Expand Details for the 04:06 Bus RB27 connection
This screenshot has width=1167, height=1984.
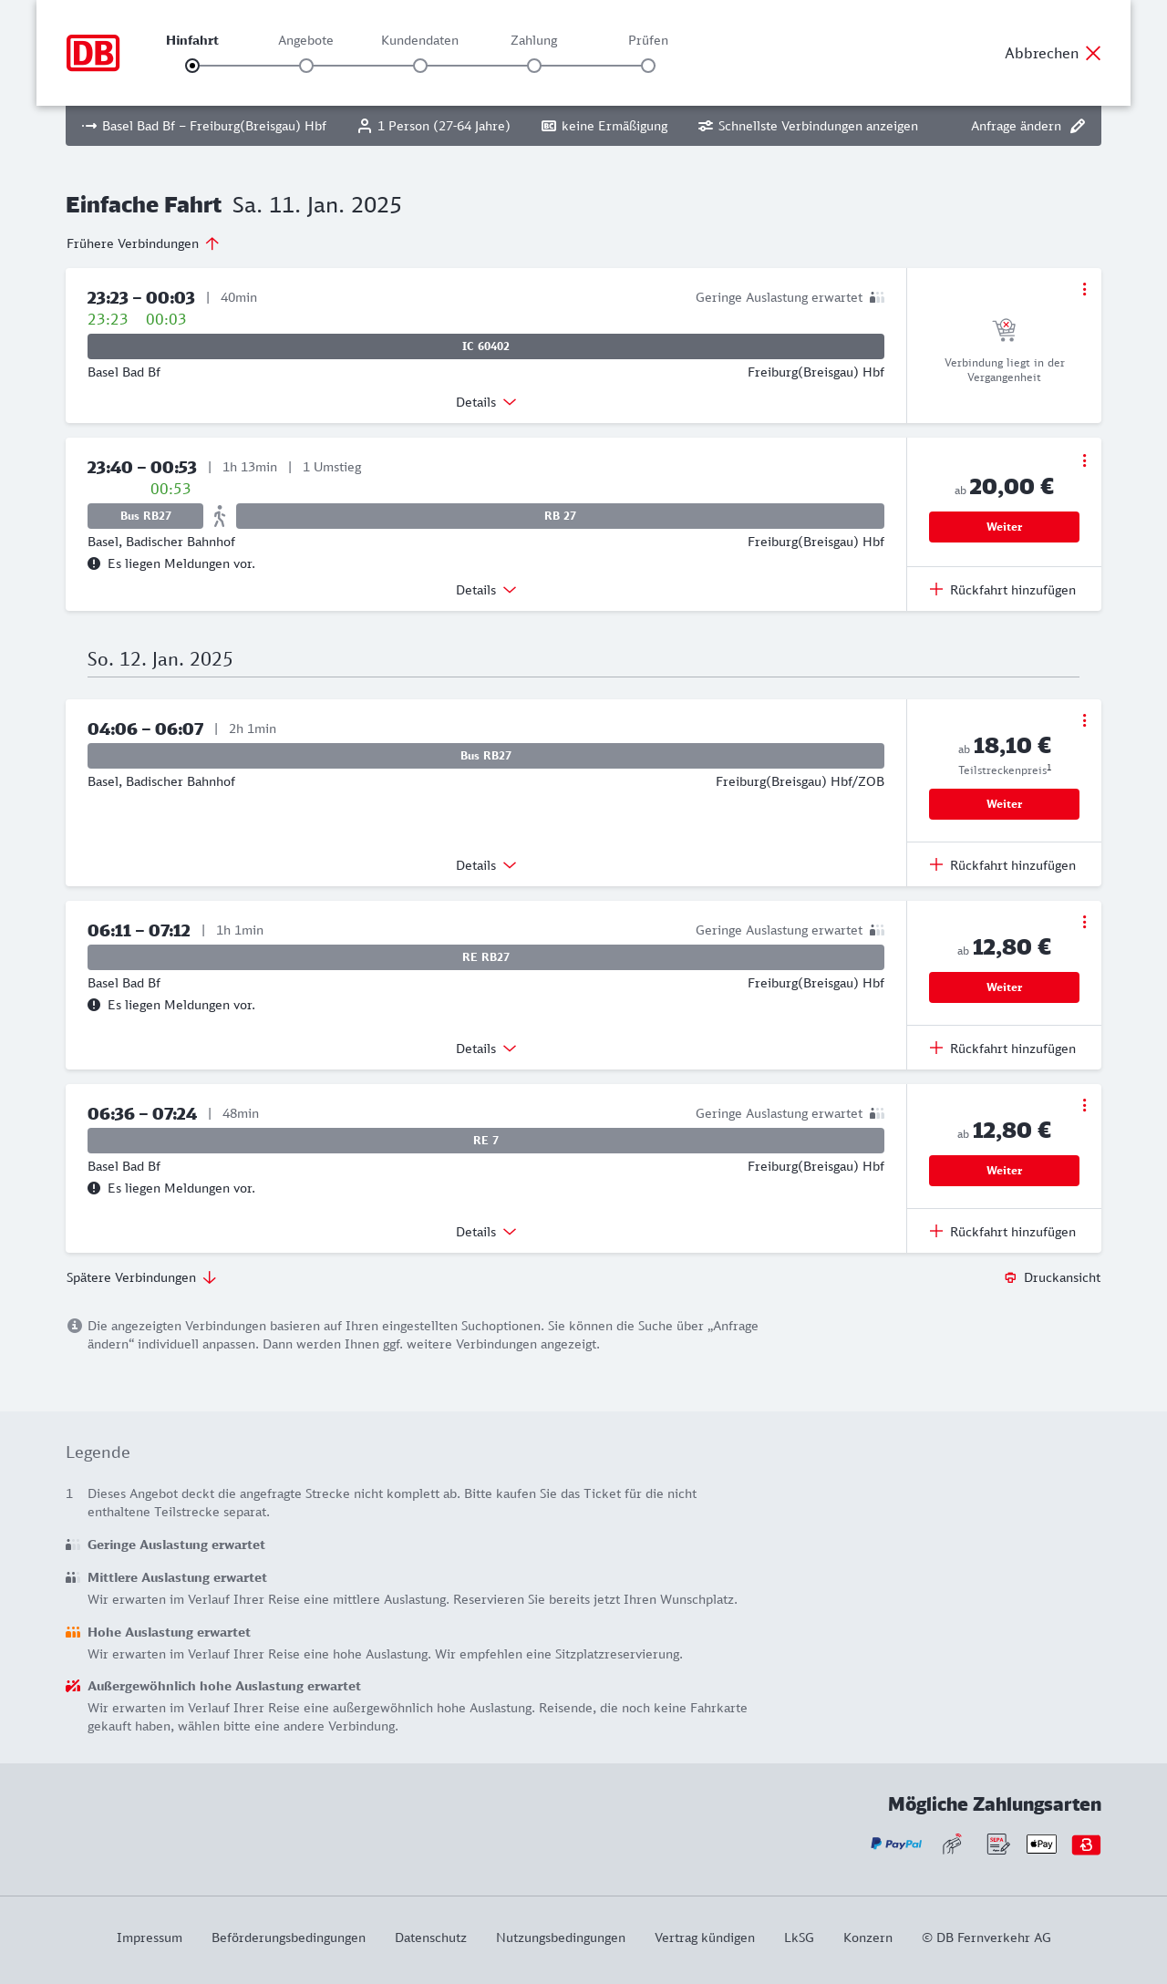point(486,865)
